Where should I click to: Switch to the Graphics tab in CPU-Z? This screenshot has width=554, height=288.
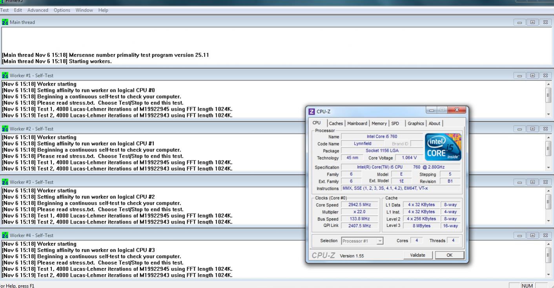(415, 123)
